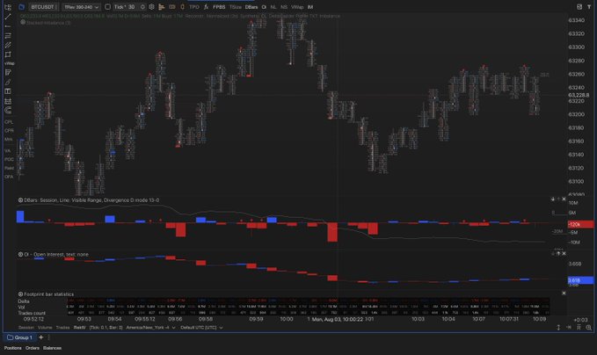Click the T icon at top right

click(589, 7)
